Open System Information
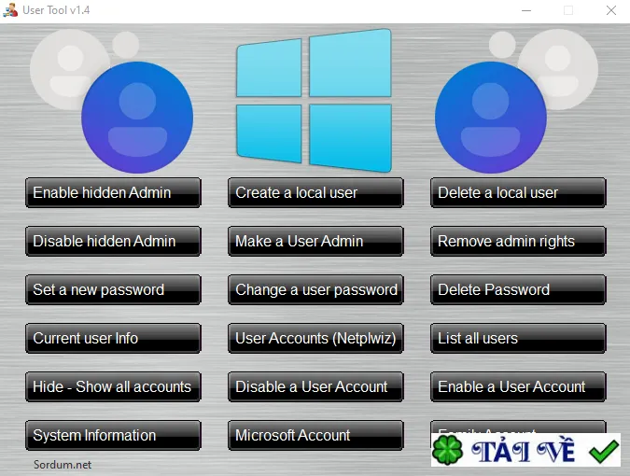 coord(113,436)
